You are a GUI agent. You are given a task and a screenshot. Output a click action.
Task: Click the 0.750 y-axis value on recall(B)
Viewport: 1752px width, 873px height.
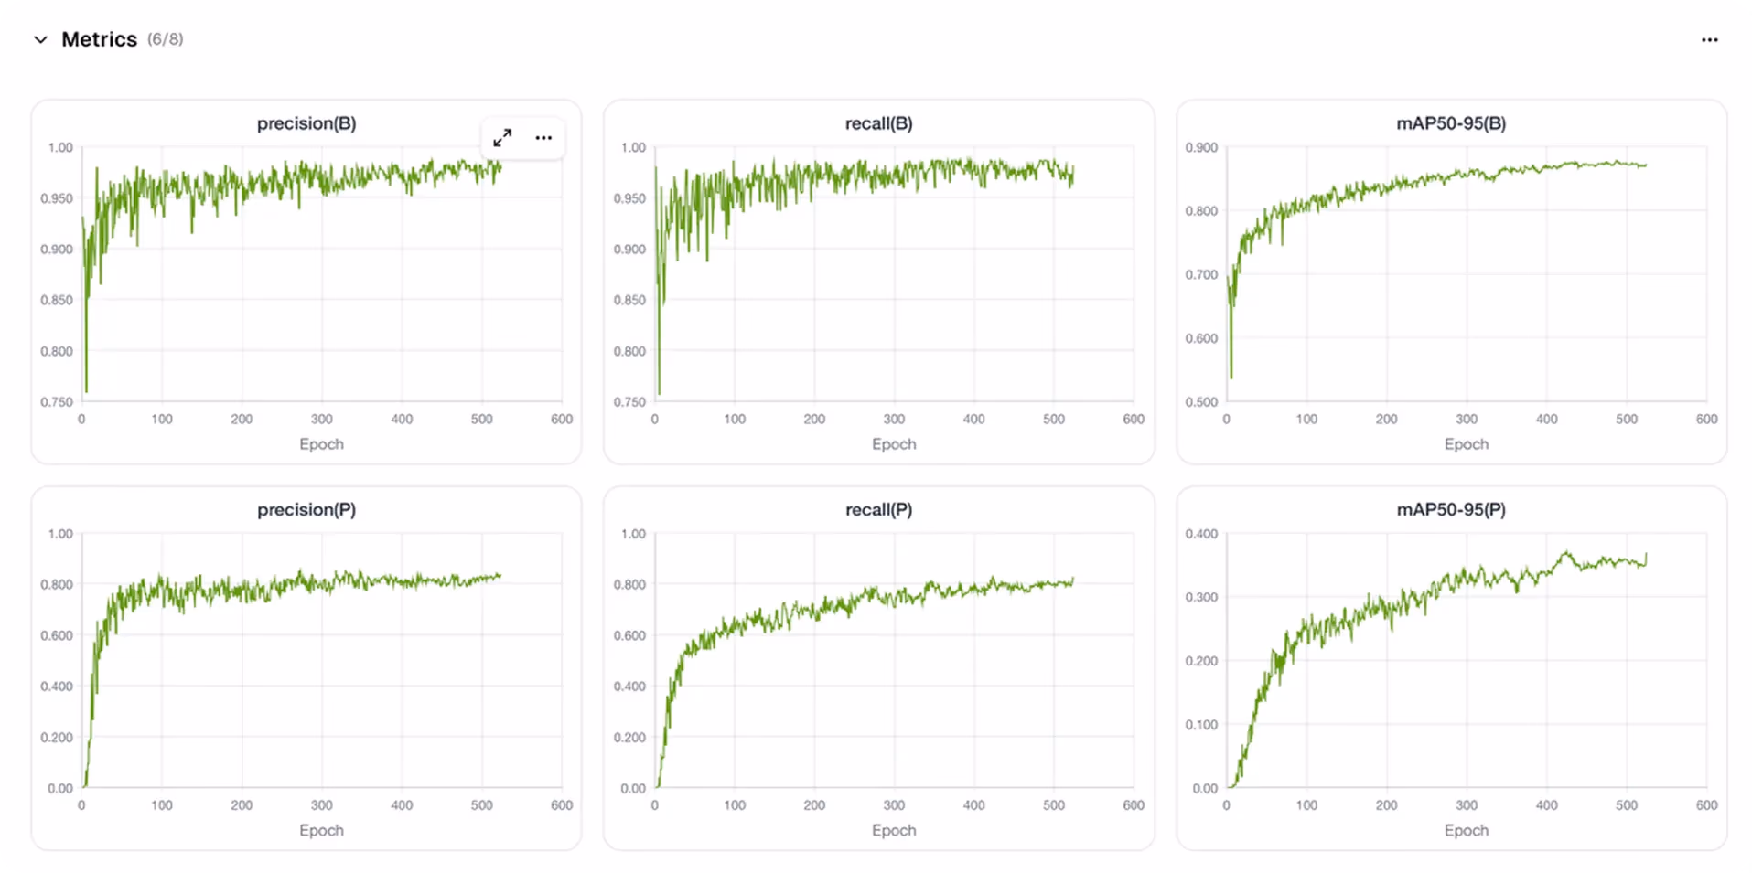pos(629,402)
